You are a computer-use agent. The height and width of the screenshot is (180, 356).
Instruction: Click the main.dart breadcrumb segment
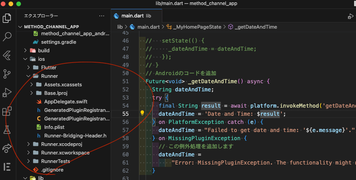click(148, 27)
